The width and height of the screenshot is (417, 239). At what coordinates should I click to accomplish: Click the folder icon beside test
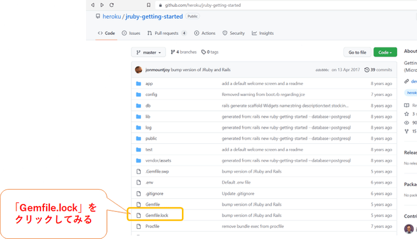point(139,150)
